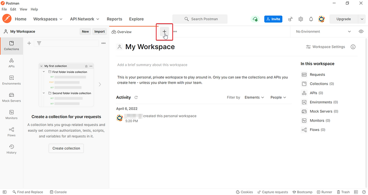Select the Overview tab
Image resolution: width=368 pixels, height=195 pixels.
[x=122, y=32]
